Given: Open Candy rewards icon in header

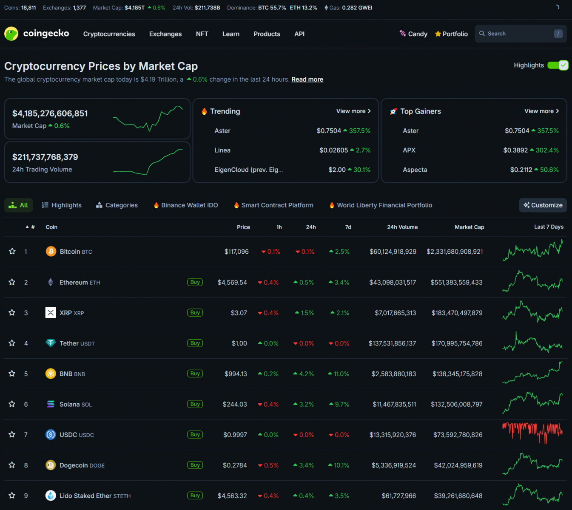Looking at the screenshot, I should [402, 34].
